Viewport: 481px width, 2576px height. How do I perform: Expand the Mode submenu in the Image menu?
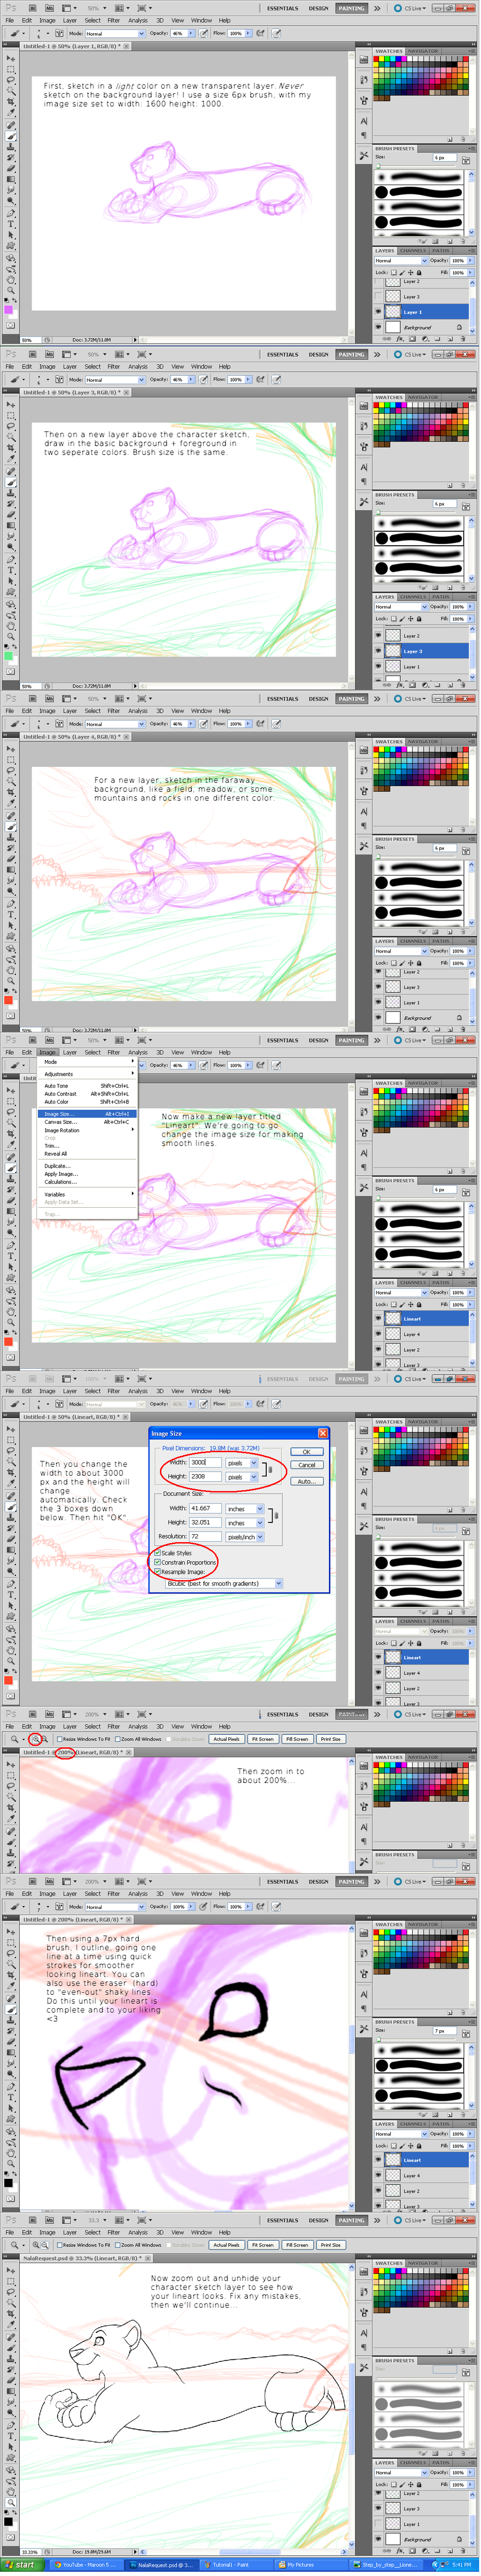(88, 1062)
